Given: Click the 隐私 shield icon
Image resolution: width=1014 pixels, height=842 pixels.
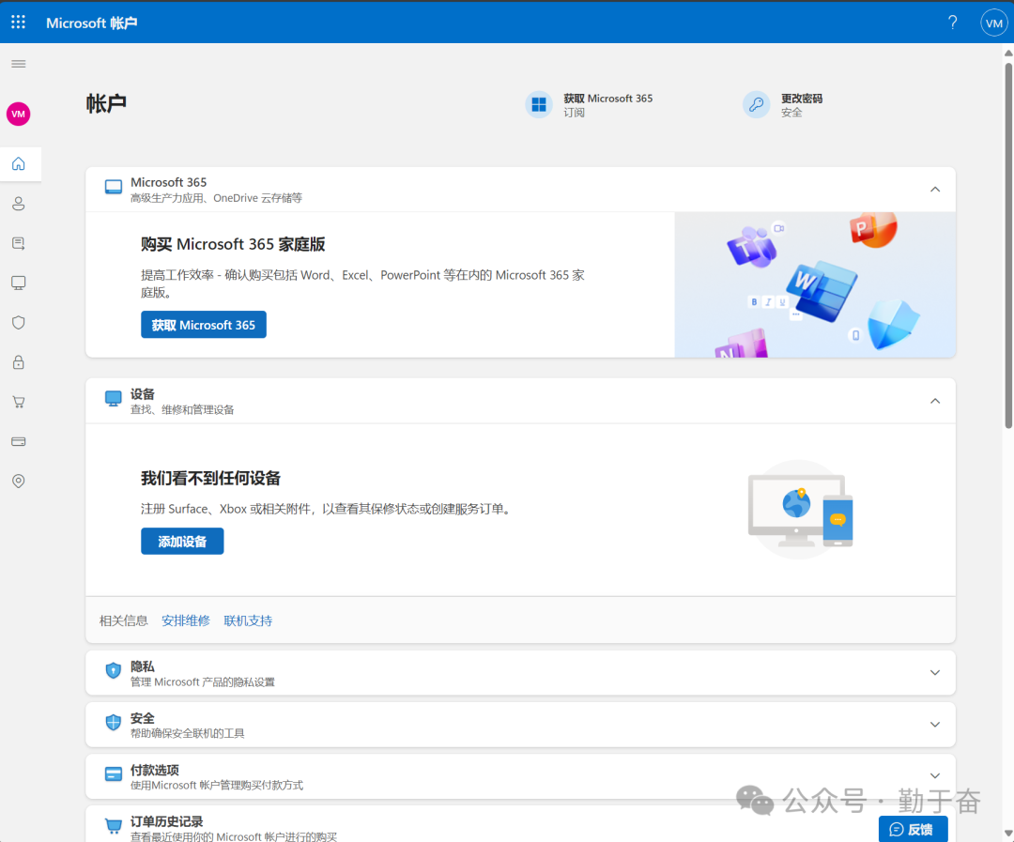Looking at the screenshot, I should 114,670.
